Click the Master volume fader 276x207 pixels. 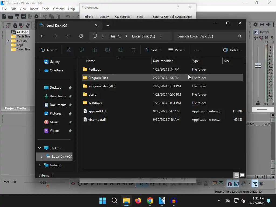point(258,65)
